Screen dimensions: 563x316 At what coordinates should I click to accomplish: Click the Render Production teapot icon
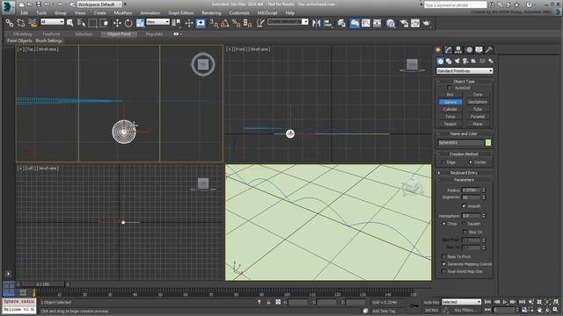[427, 23]
